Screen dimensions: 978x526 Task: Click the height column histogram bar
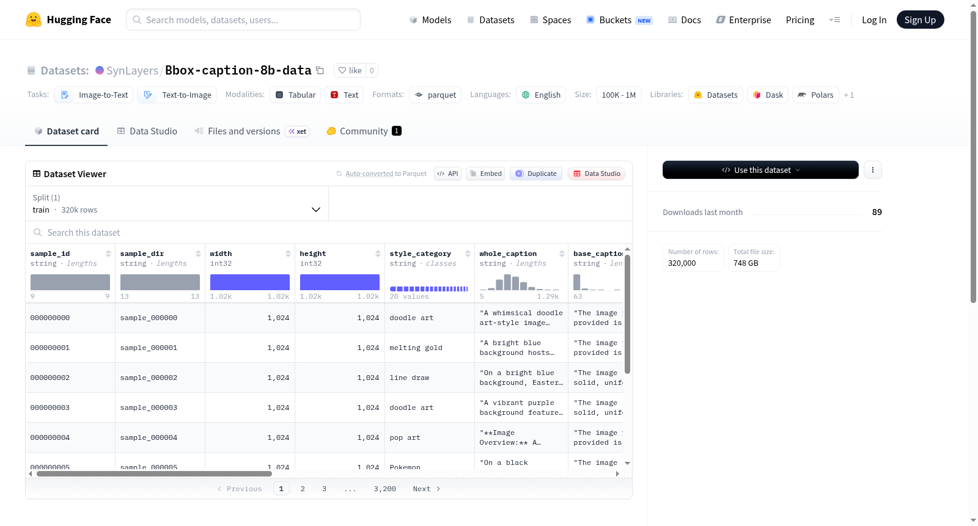340,282
